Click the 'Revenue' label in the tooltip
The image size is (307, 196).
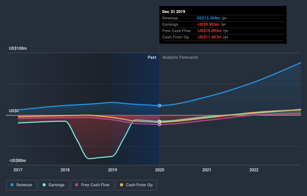pyautogui.click(x=170, y=18)
